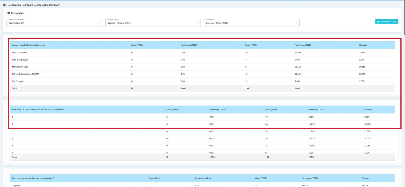Viewport: 405px width, 187px height.
Task: Select the Extremely Low Income 30% MFI row
Action: (26, 74)
